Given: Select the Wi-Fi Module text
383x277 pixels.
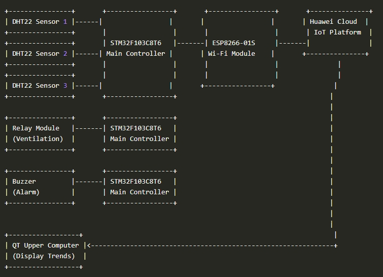Looking at the screenshot, I should click(232, 54).
